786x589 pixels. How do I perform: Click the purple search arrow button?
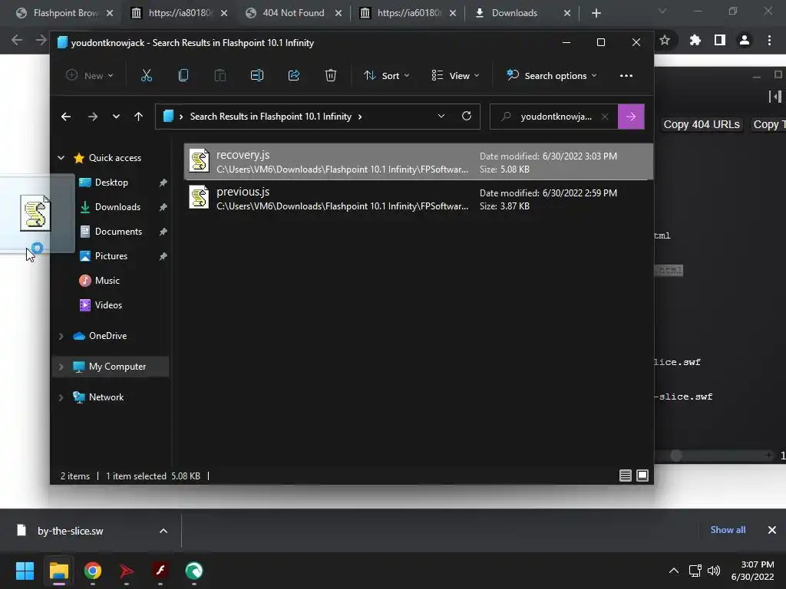point(631,117)
